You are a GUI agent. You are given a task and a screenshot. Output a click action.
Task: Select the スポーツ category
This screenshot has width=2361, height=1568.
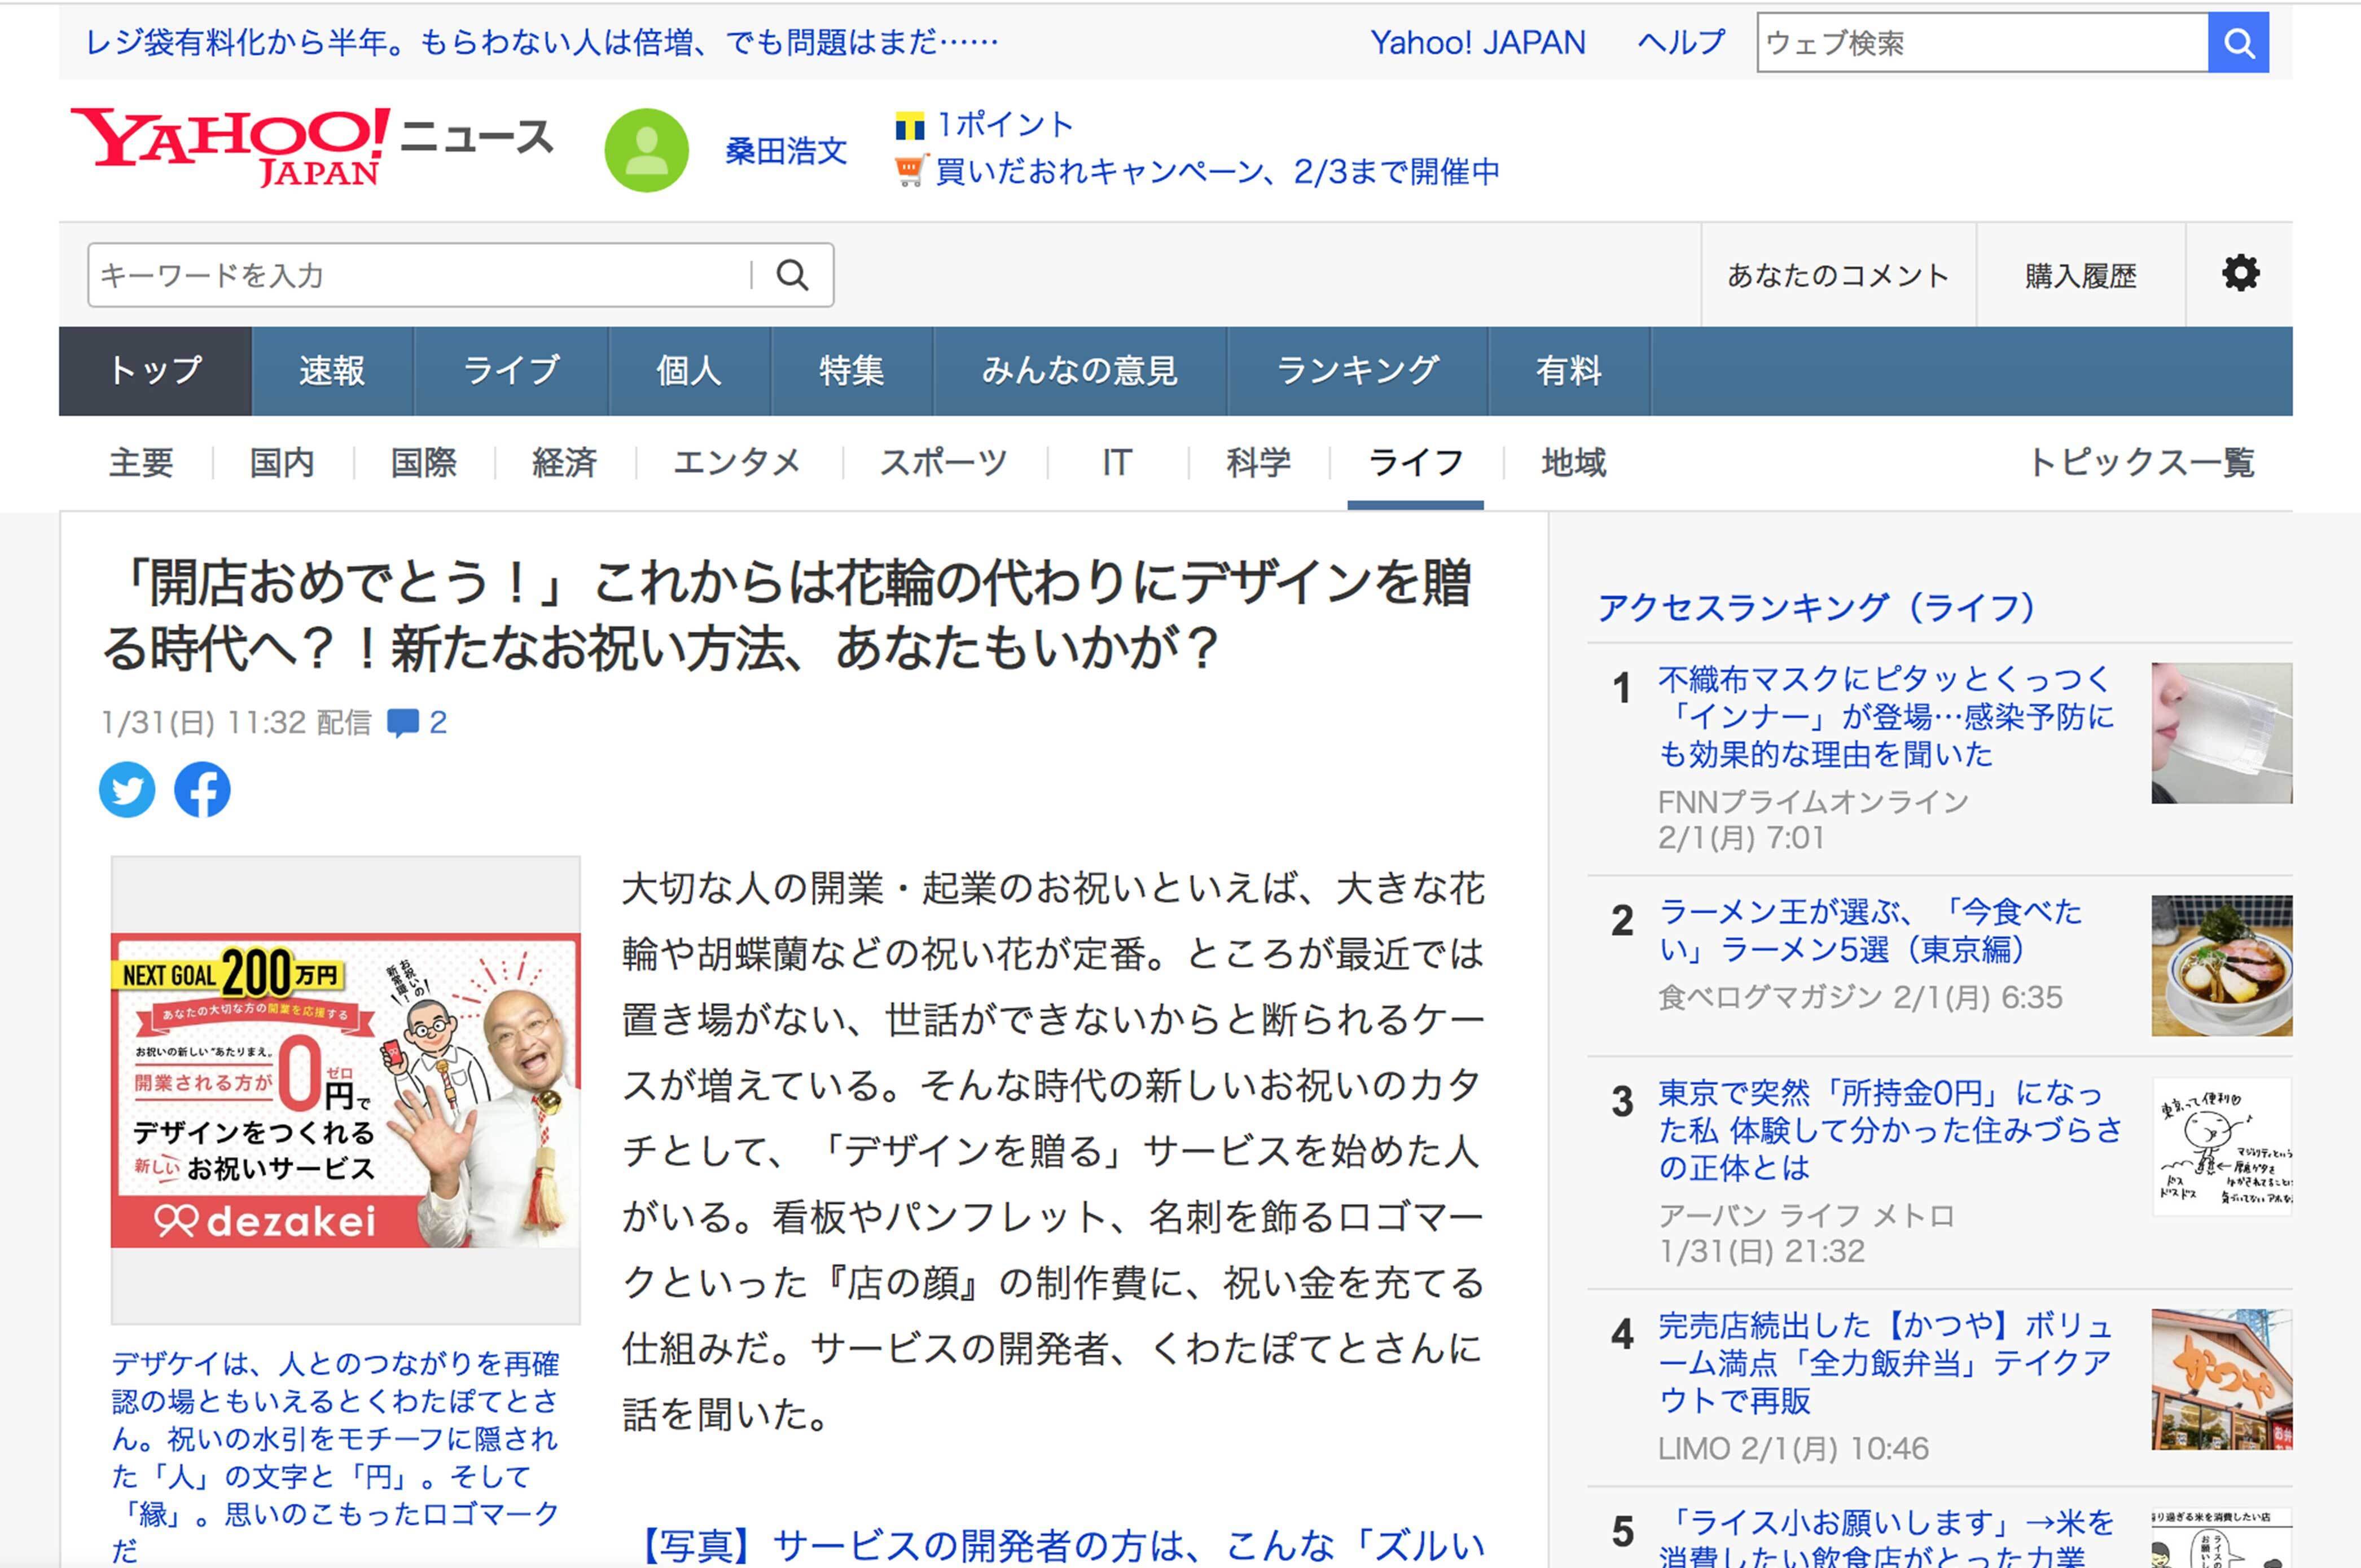(x=943, y=463)
